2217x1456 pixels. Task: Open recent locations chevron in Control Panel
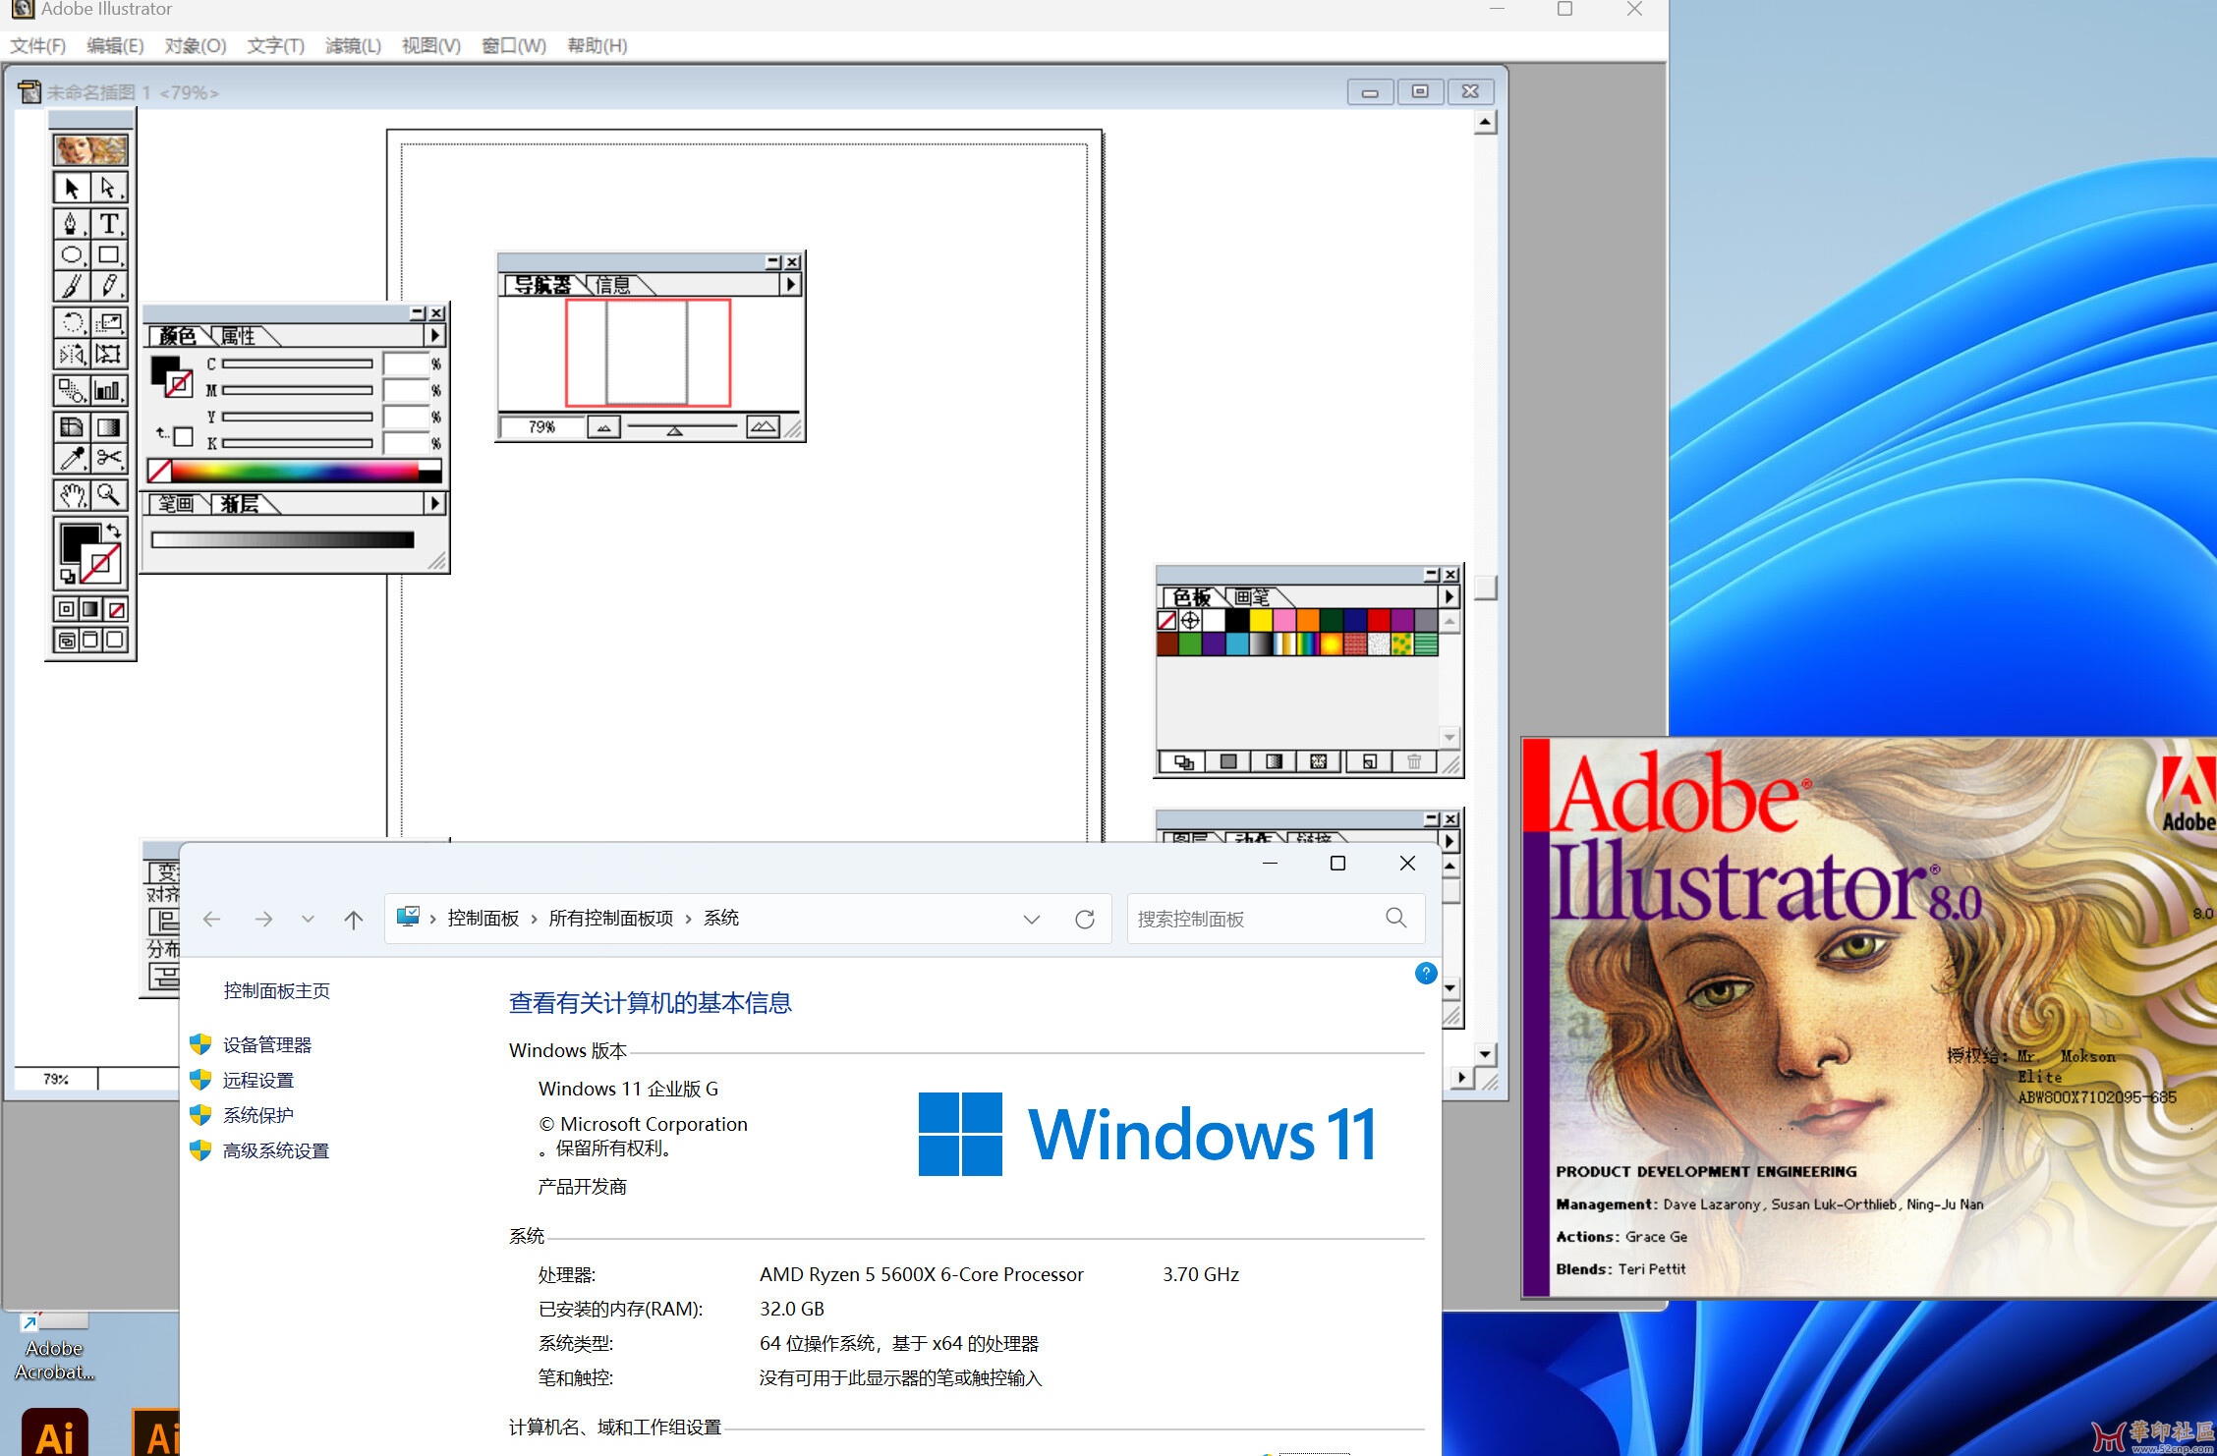[309, 920]
